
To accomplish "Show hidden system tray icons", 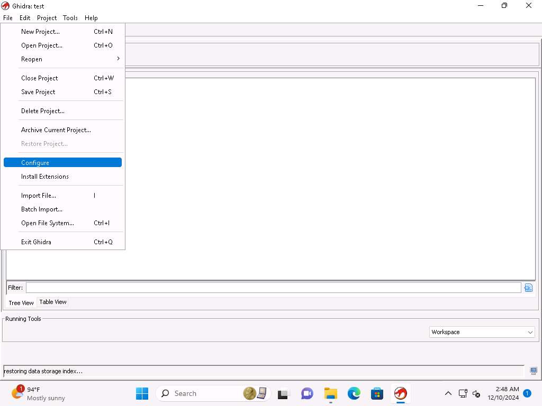I will [x=448, y=393].
